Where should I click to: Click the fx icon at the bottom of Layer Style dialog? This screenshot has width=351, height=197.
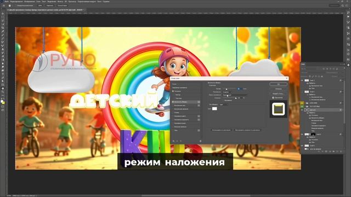[173, 141]
